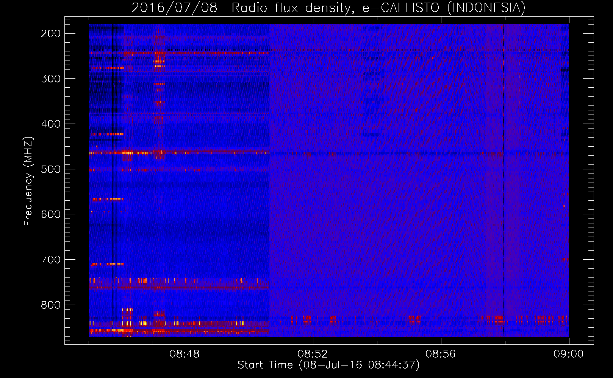Click the 09:00 time tick label
613x378 pixels.
tap(569, 354)
